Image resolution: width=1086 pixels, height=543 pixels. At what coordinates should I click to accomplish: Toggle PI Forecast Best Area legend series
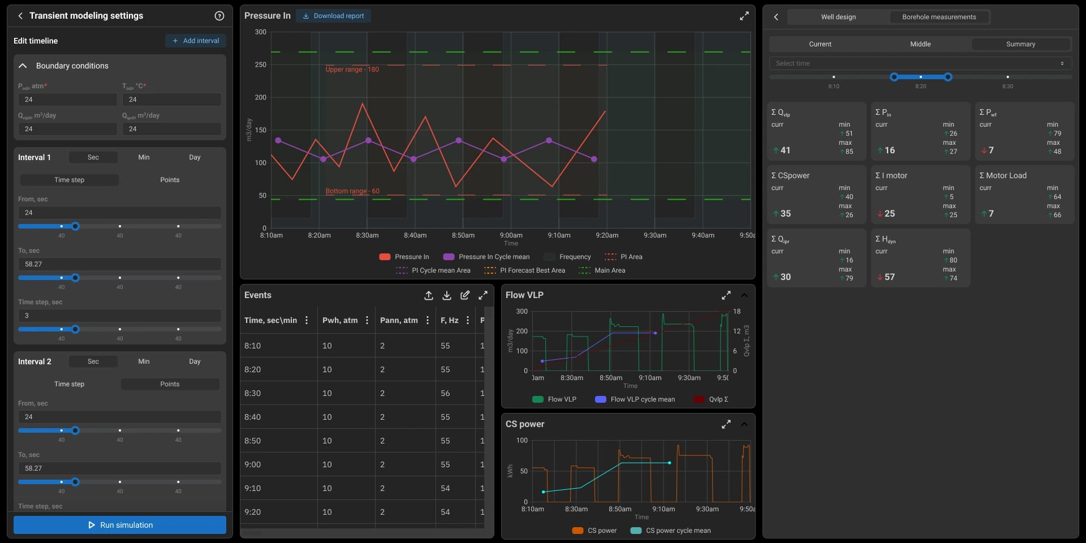(524, 270)
